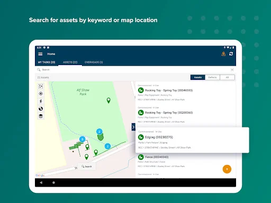Select the Assets filter segment
Image resolution: width=271 pixels, height=203 pixels.
198,77
